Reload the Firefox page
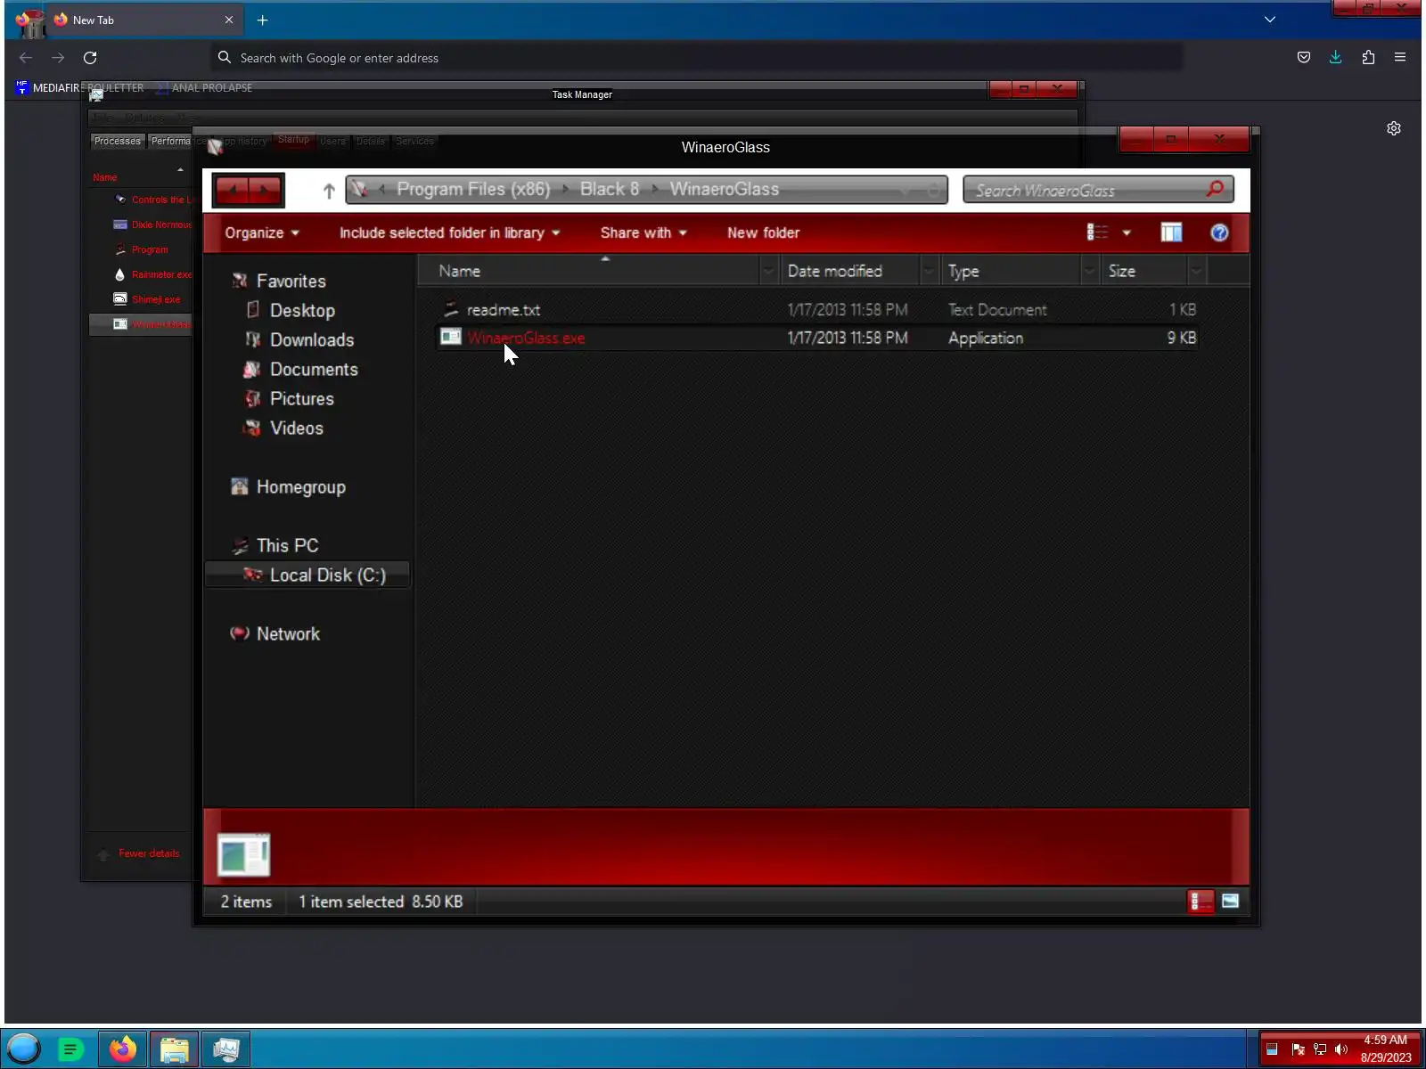This screenshot has height=1069, width=1426. (x=90, y=57)
